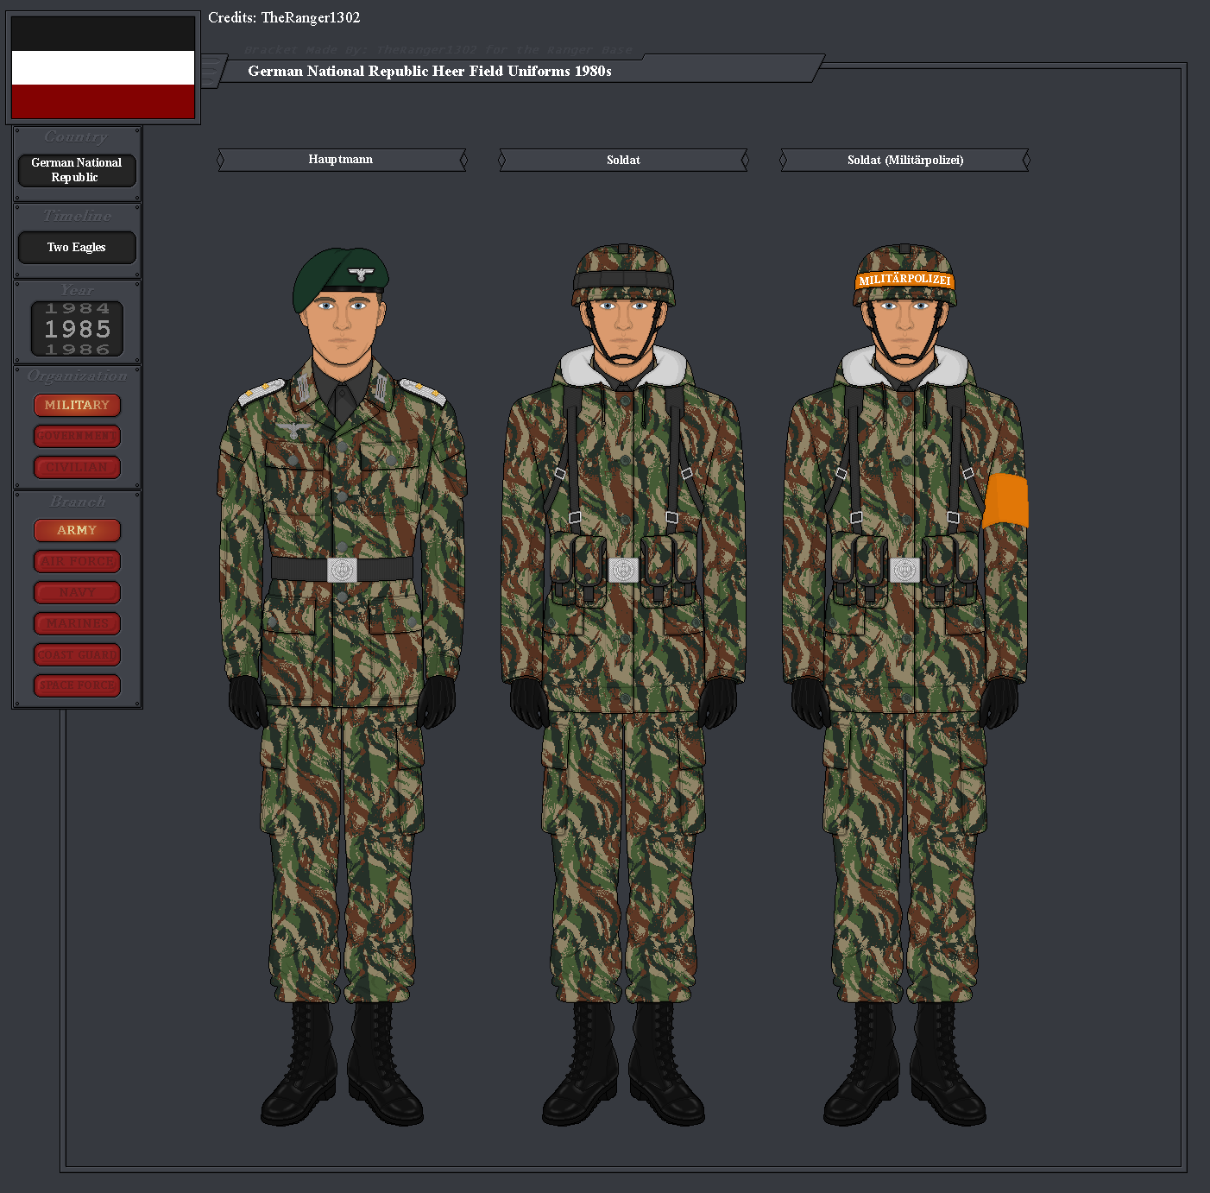Click the eagle badge on the beret
The width and height of the screenshot is (1210, 1193).
[361, 275]
